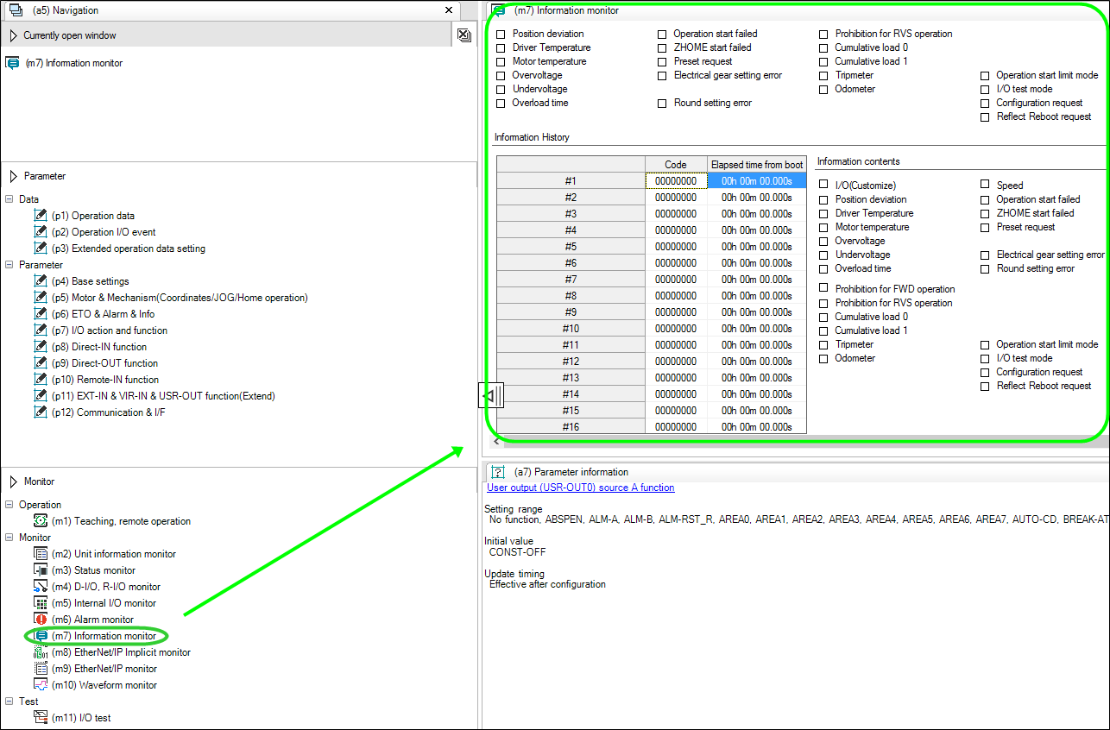Open (m7) Information monitor in Monitor tree

(x=104, y=636)
